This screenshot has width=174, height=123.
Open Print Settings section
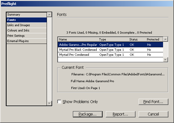click(x=27, y=36)
